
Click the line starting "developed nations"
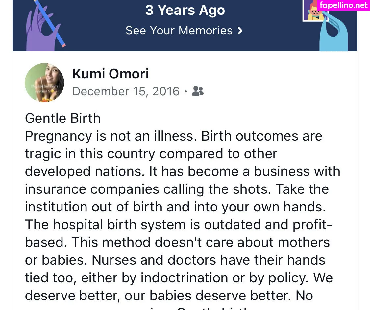(183, 171)
